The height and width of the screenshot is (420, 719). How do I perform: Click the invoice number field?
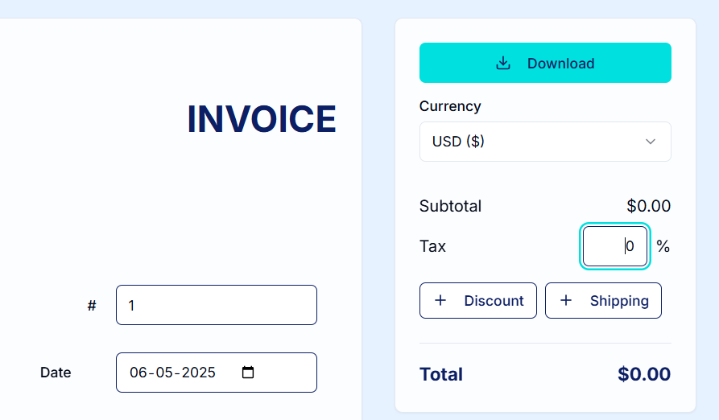217,305
